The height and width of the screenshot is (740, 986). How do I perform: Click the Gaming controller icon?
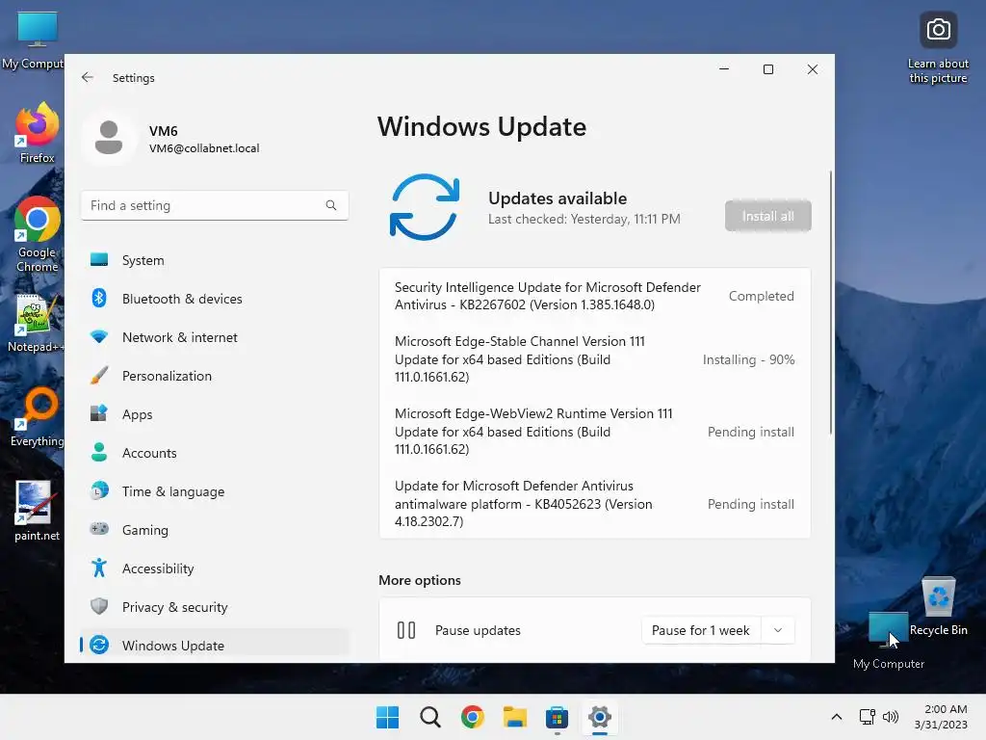[99, 529]
